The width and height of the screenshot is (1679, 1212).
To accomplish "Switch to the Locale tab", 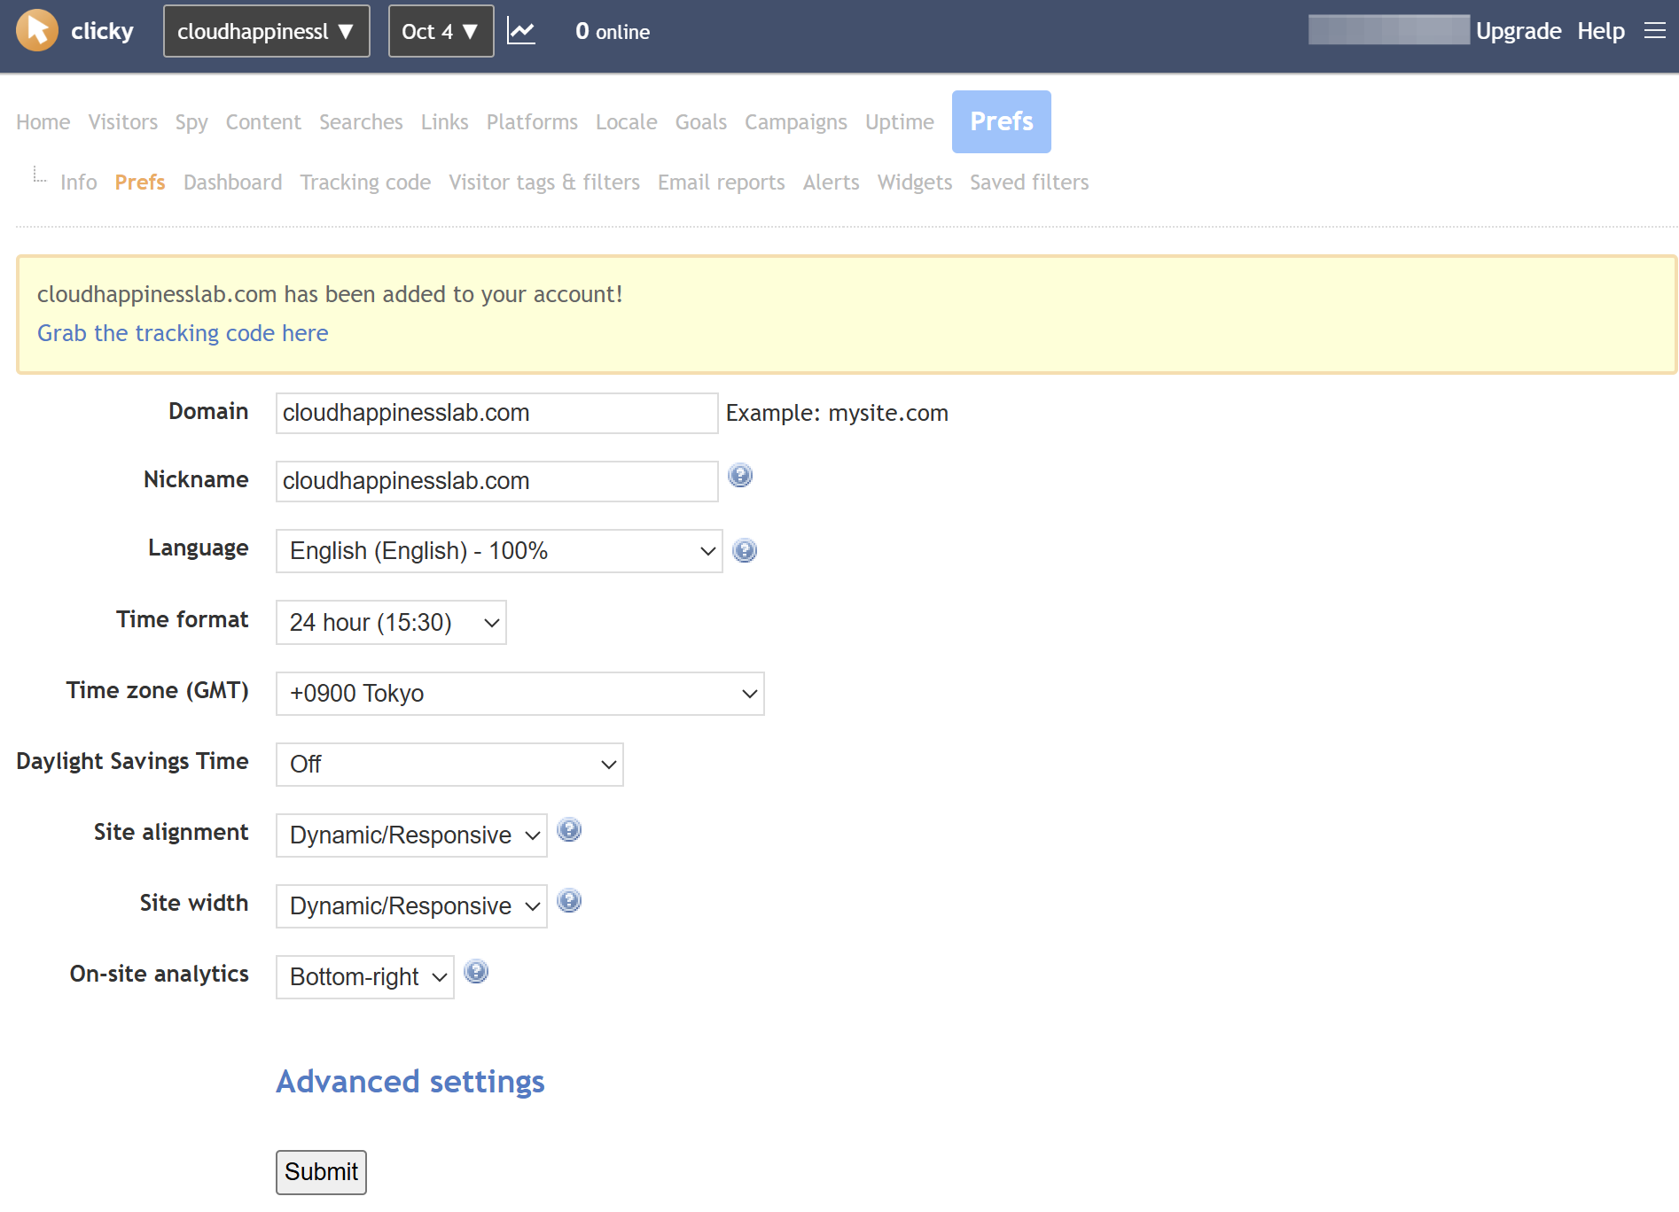I will point(627,122).
